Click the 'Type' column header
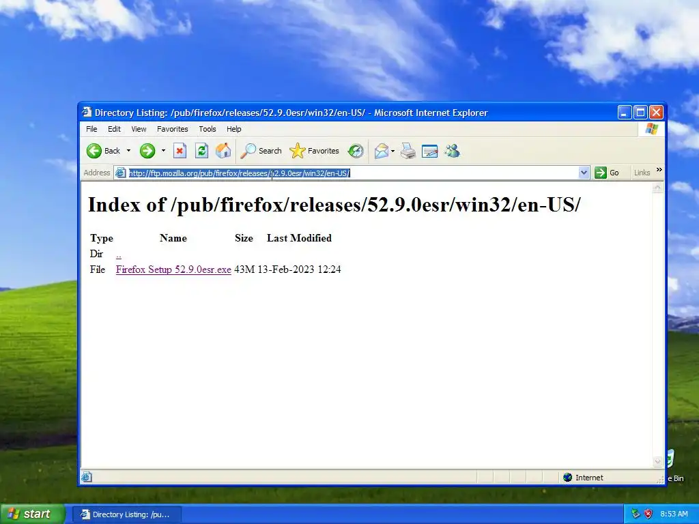 [102, 238]
